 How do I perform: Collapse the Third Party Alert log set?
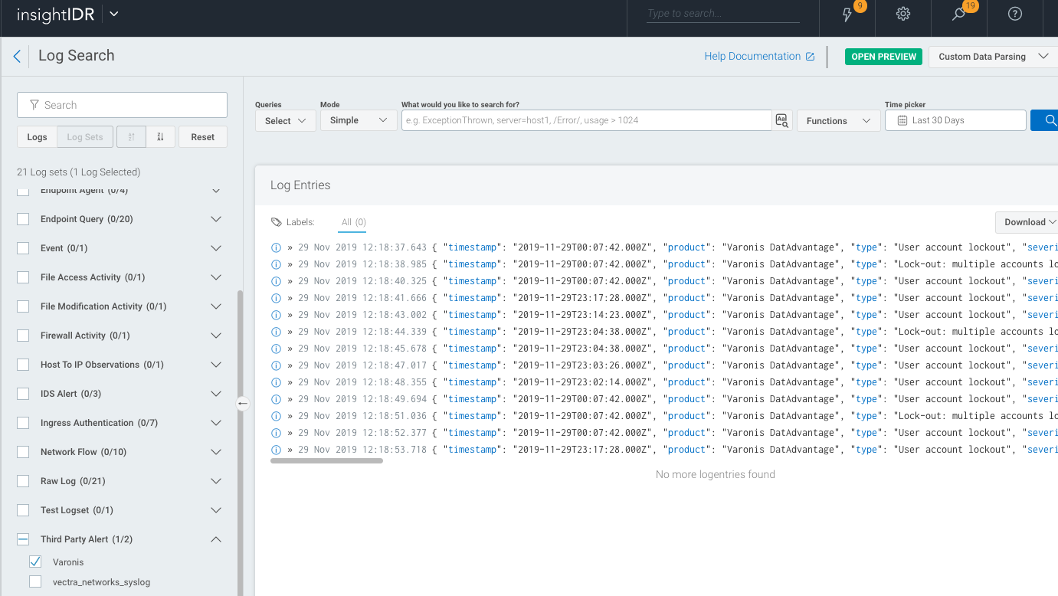click(216, 539)
